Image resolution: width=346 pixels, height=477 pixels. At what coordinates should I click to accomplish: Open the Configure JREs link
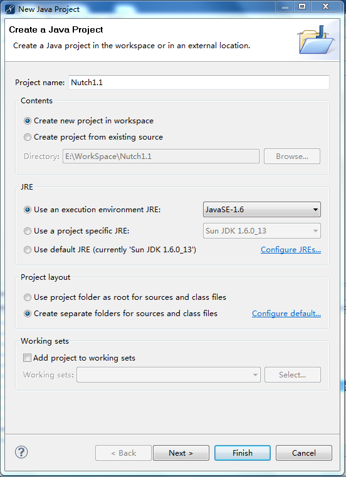[x=291, y=250]
